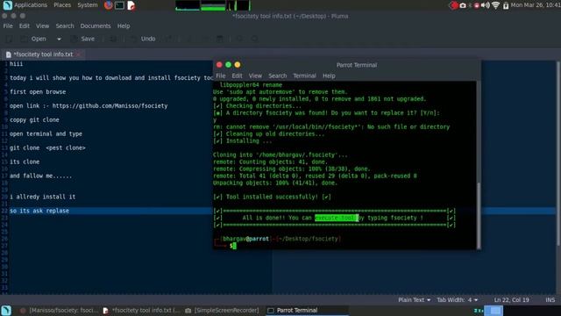The width and height of the screenshot is (561, 316).
Task: Open the terminal File menu
Action: point(221,75)
